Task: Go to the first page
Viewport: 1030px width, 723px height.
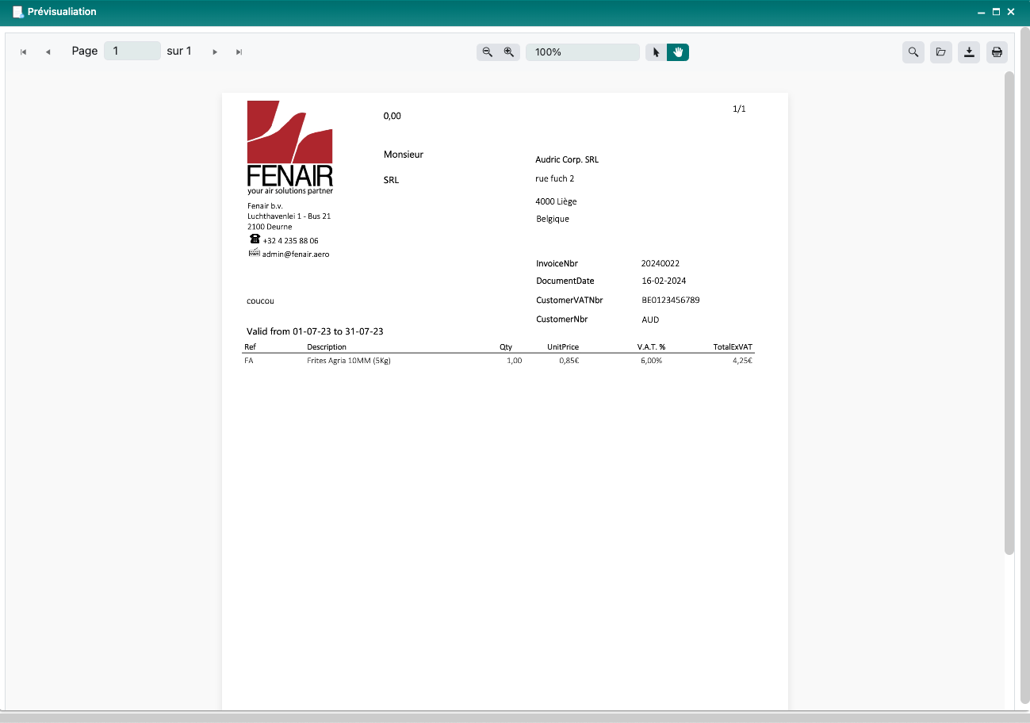Action: click(24, 52)
